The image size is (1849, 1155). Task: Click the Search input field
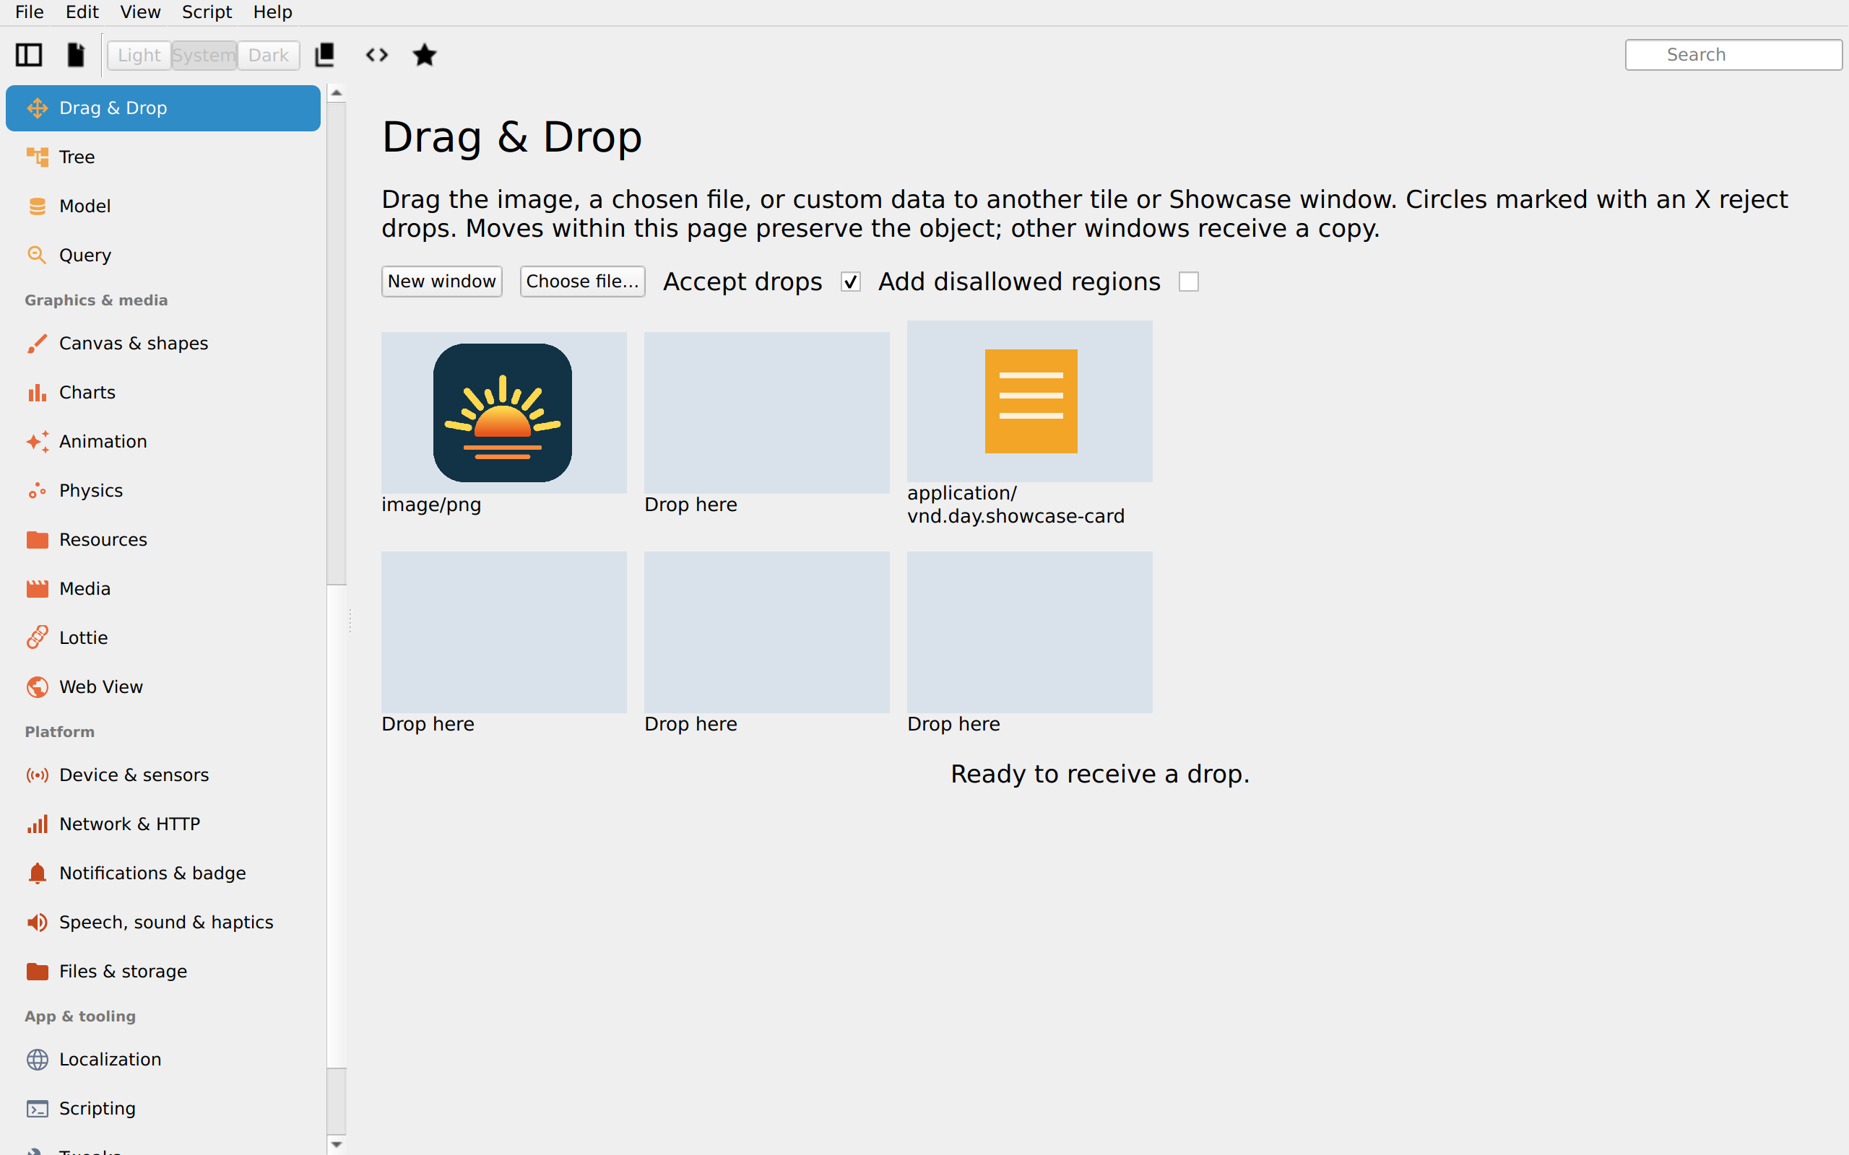pyautogui.click(x=1733, y=55)
